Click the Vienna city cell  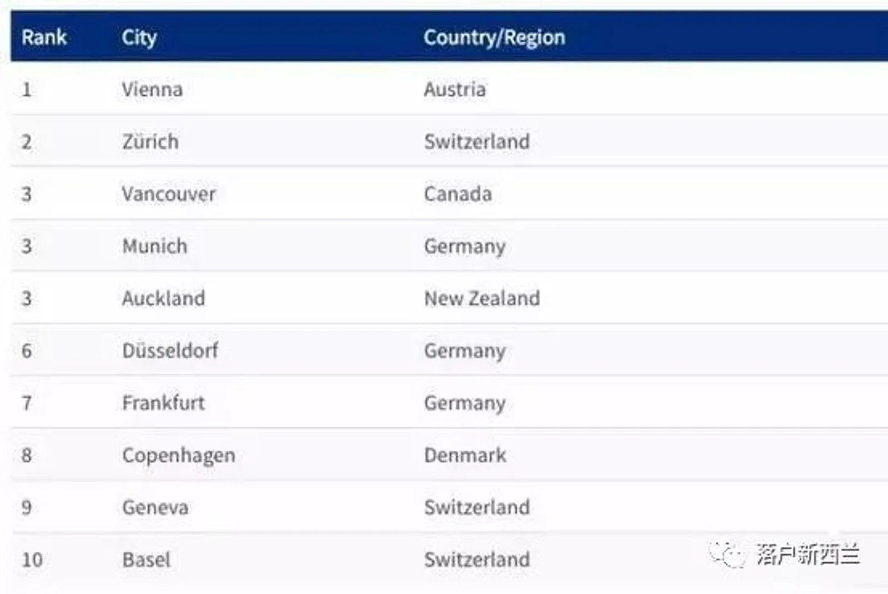[x=152, y=89]
